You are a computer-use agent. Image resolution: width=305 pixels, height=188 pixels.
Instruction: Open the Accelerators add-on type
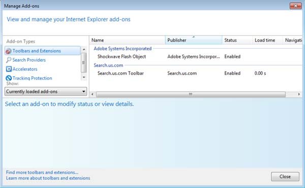[x=25, y=69]
